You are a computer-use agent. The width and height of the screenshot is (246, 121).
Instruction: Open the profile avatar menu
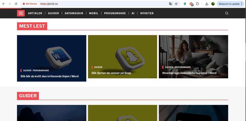click(x=213, y=4)
